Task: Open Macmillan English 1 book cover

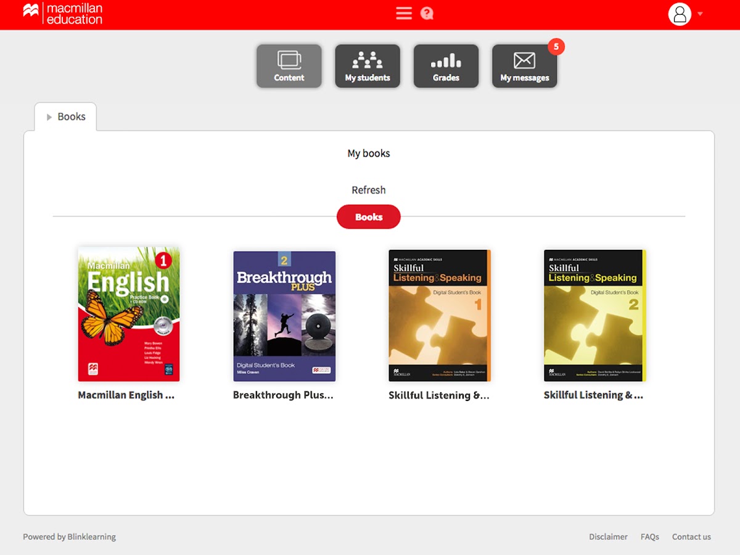Action: 129,314
